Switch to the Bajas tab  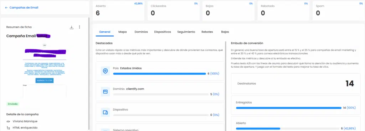pos(225,32)
